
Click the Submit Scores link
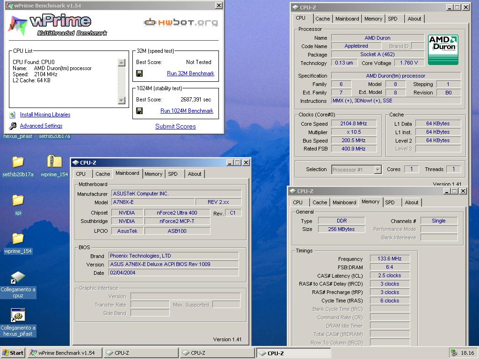point(175,126)
